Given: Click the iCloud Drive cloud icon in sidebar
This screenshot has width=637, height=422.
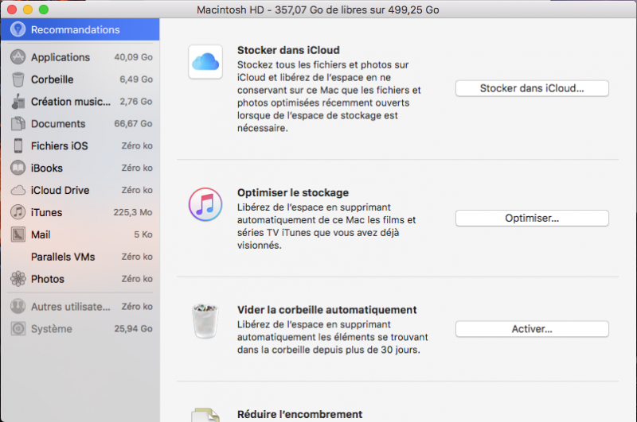Looking at the screenshot, I should [18, 190].
